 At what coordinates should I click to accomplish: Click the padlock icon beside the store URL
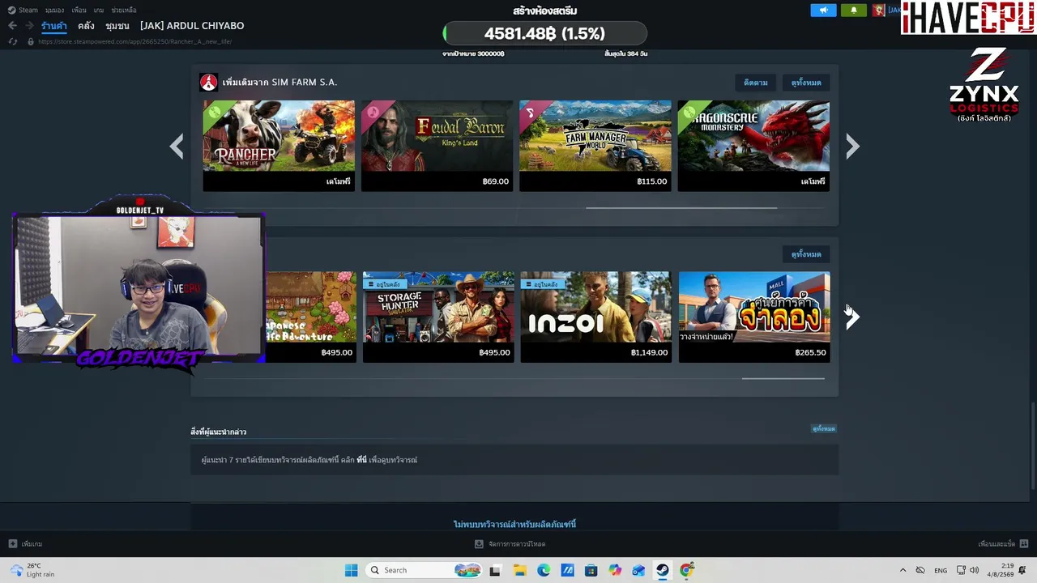(31, 41)
